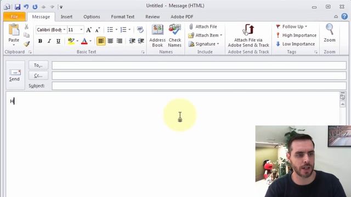The height and width of the screenshot is (197, 351).
Task: Apply red font color
Action: 84,41
